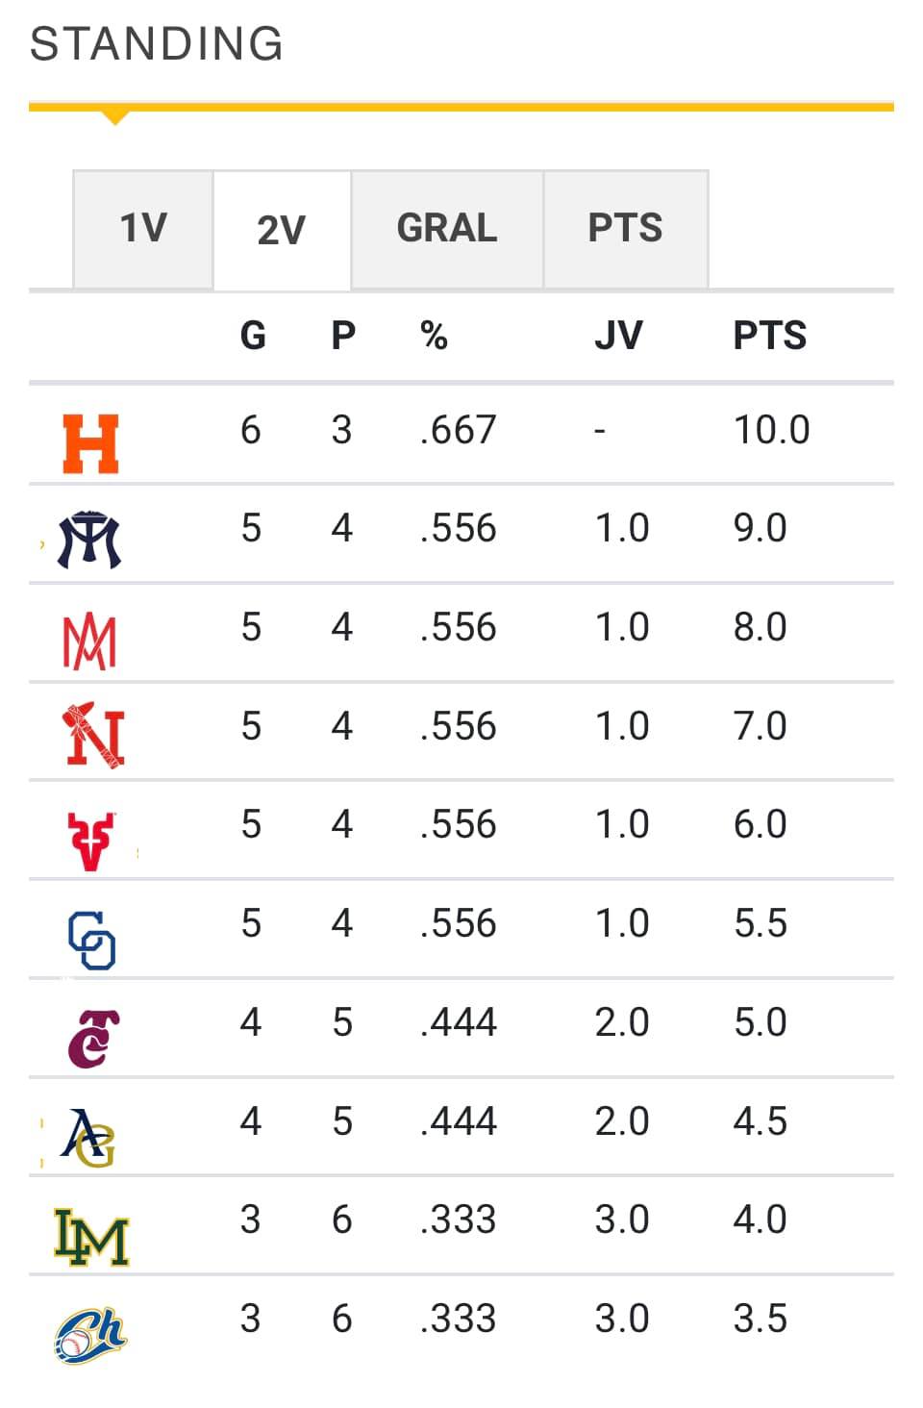Open the Ch baseball team logo

pos(90,1336)
